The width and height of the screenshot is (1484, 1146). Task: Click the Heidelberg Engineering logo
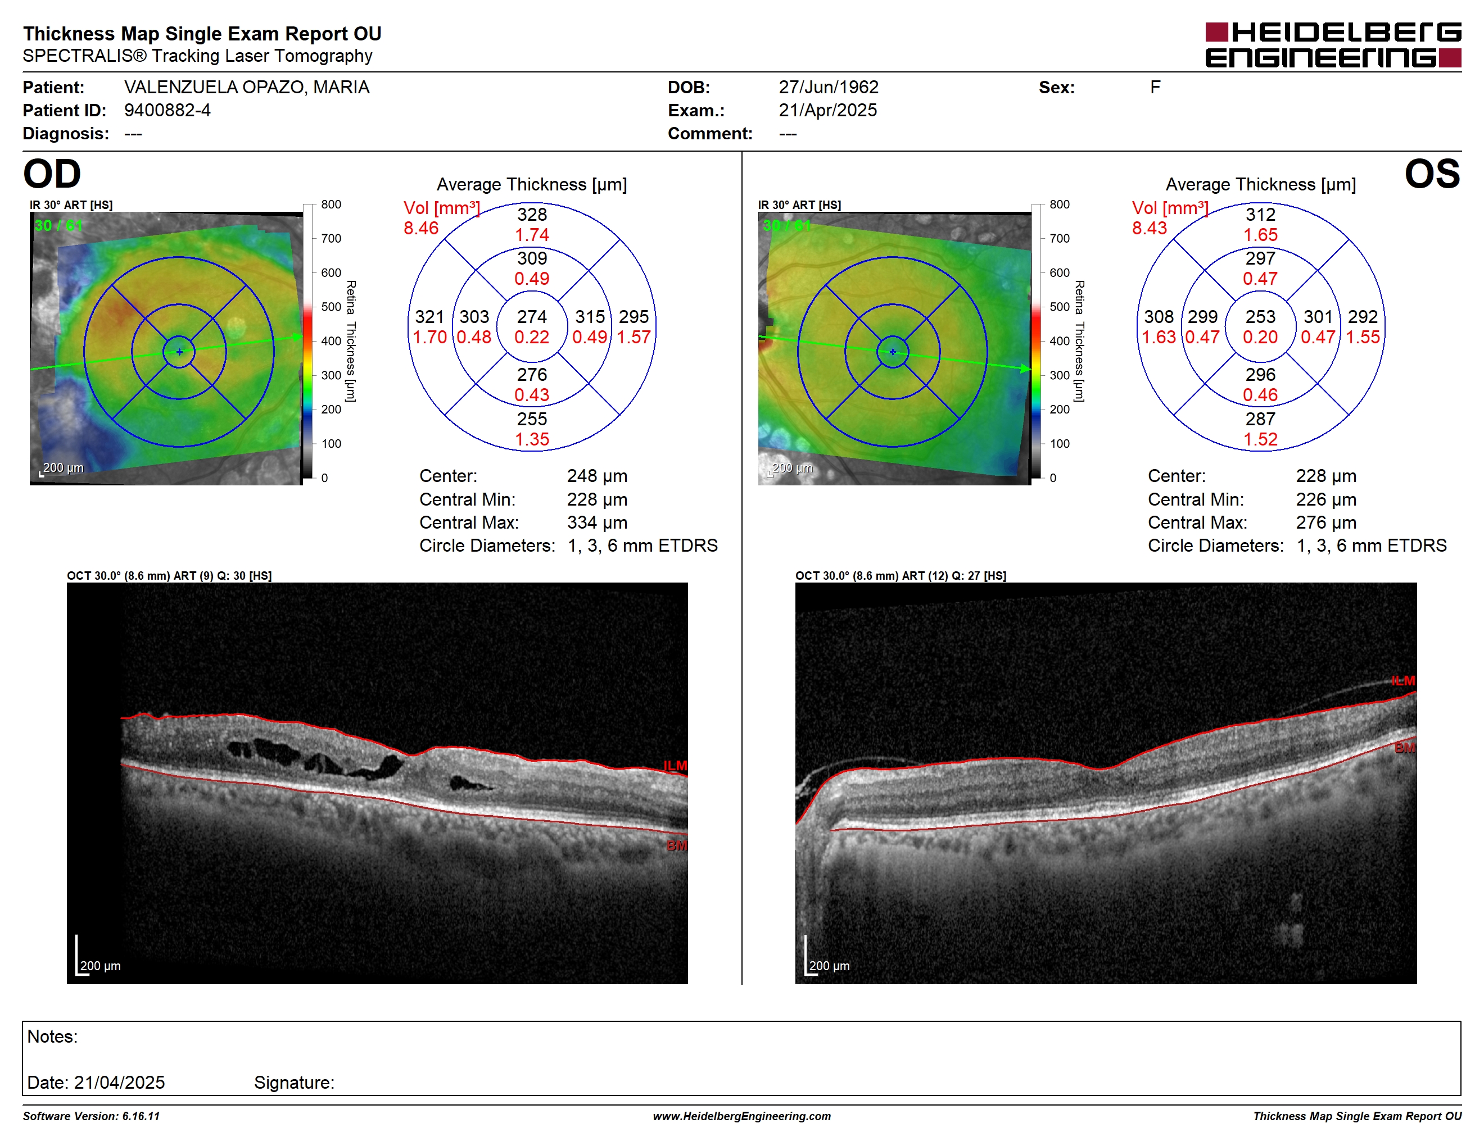click(x=1333, y=45)
